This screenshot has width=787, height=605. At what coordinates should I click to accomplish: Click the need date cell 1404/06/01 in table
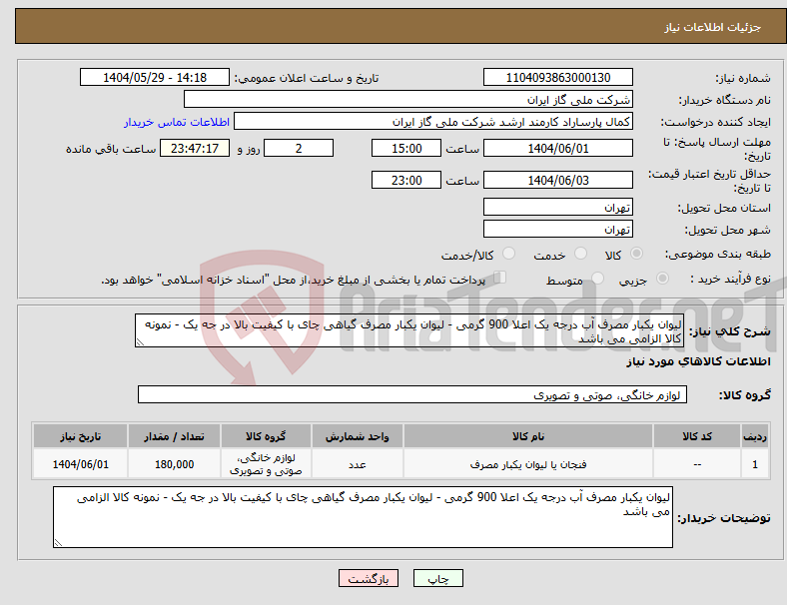pos(80,464)
